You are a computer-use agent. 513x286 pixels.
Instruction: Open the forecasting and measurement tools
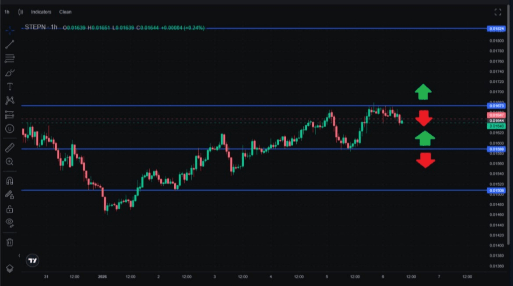(10, 115)
